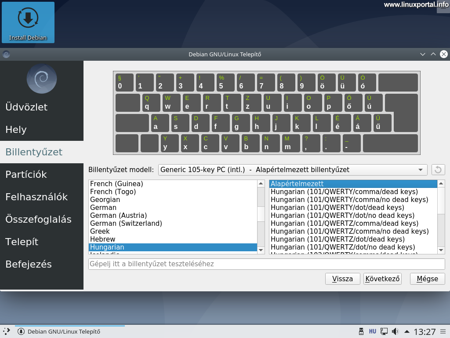
Task: Click the network monitor icon in the tray
Action: (384, 331)
